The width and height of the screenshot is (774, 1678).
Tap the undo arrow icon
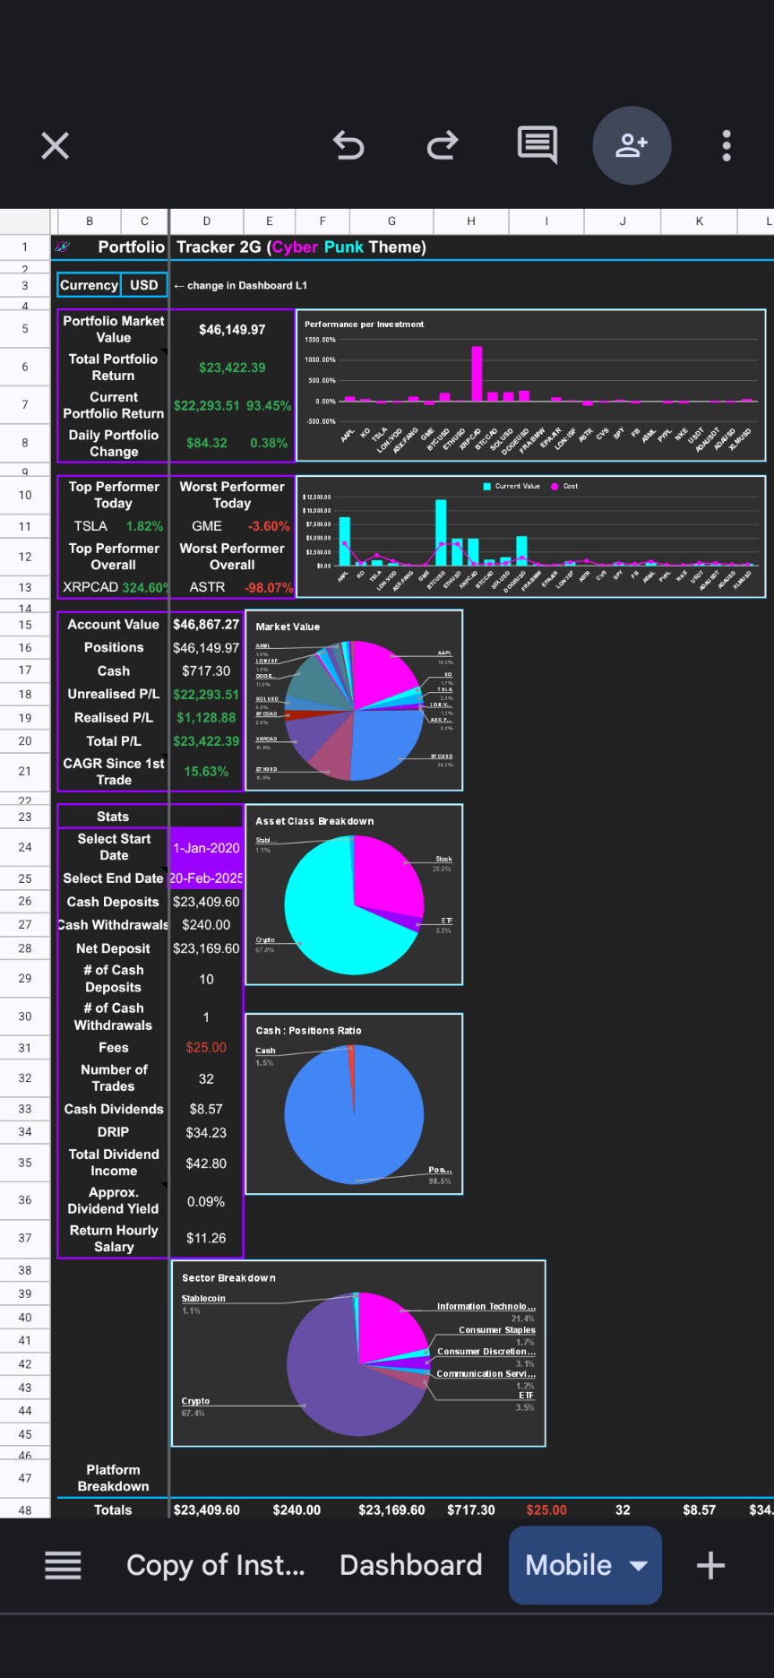pos(348,145)
